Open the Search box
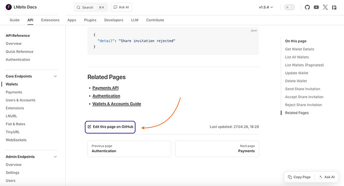Viewport: 344px width, 186px height. pos(91,7)
